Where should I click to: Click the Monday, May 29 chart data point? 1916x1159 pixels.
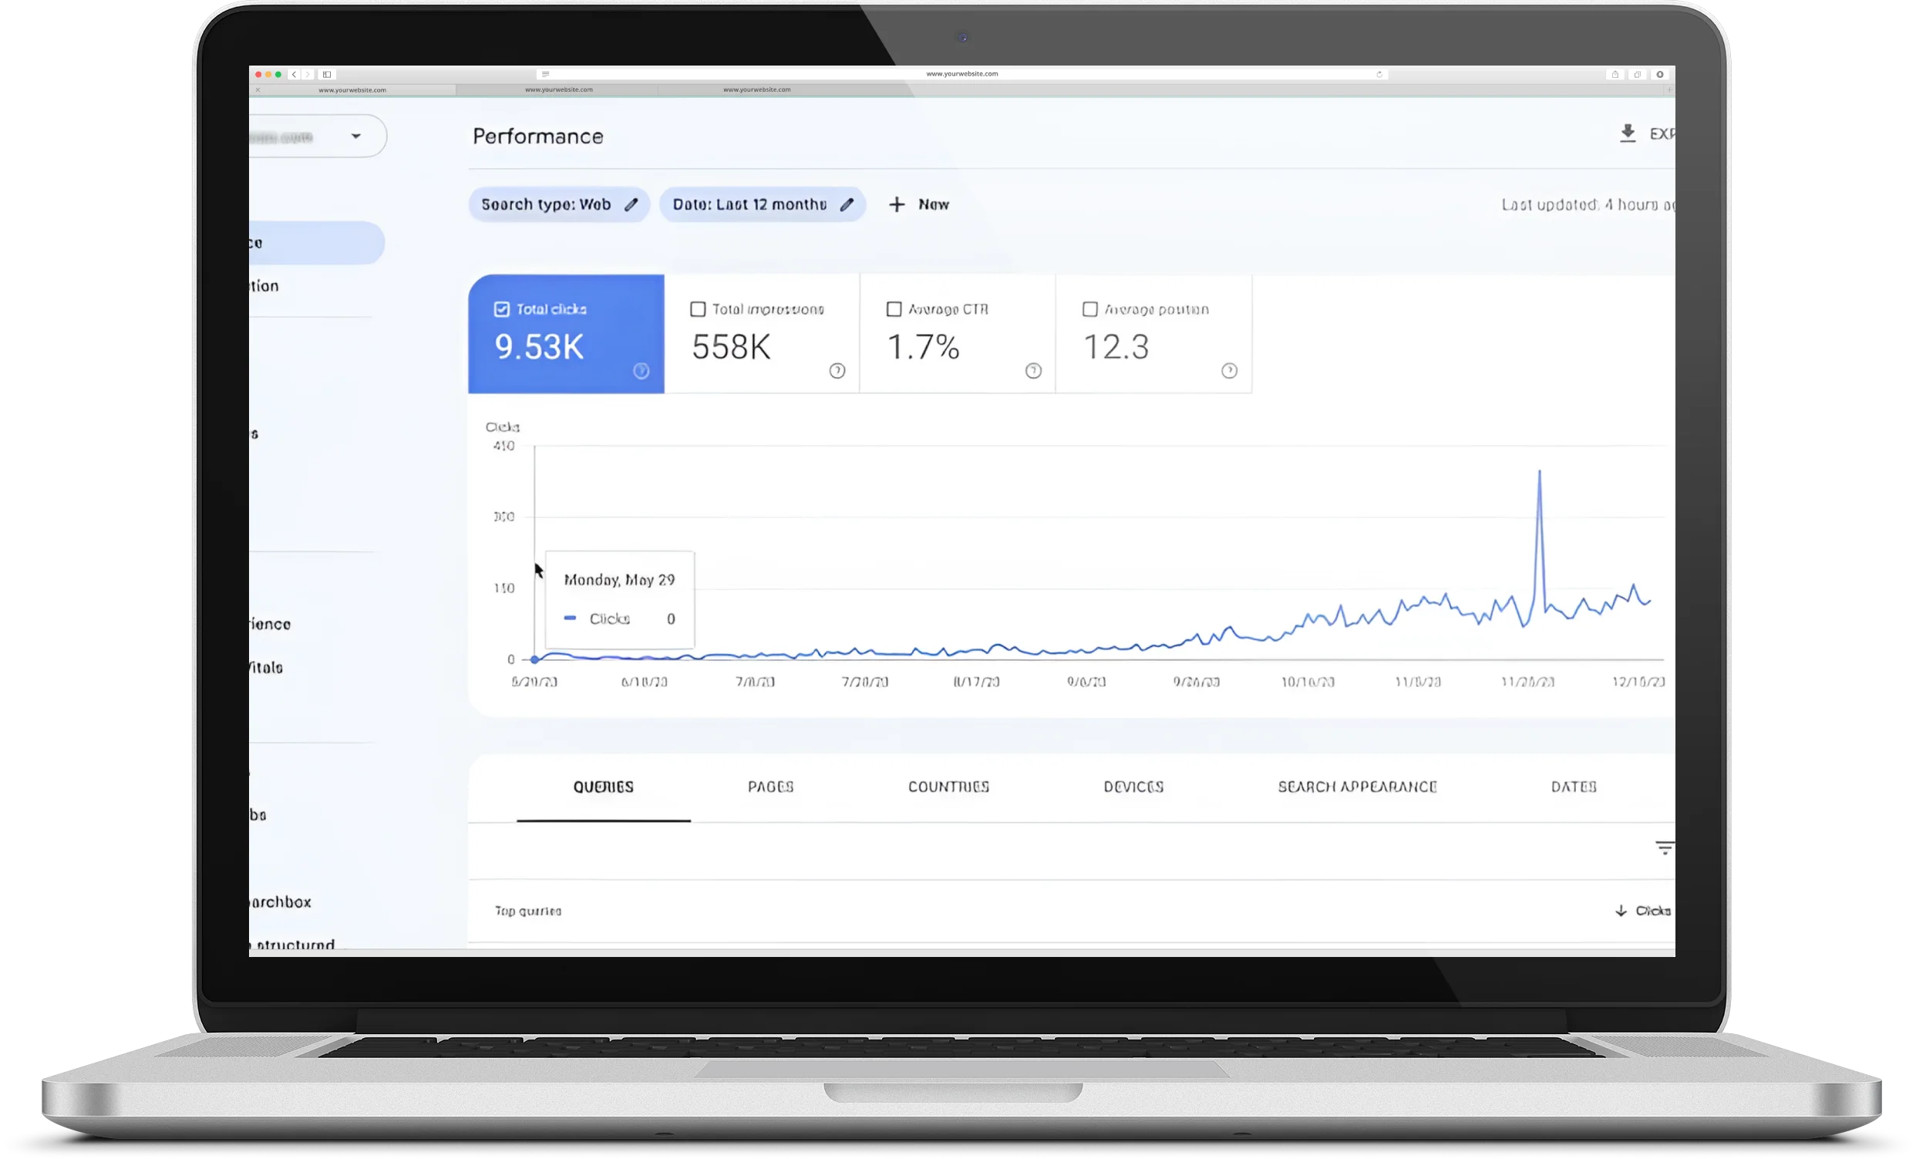(534, 659)
